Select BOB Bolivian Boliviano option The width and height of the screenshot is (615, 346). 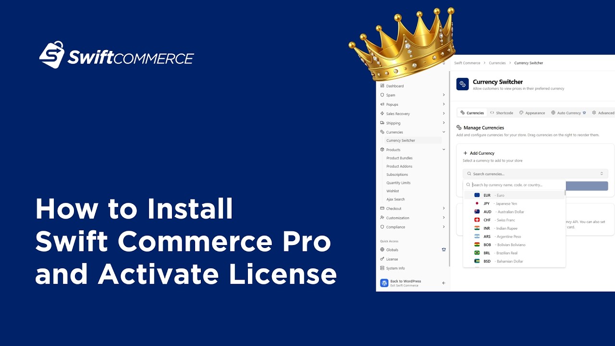tap(514, 245)
